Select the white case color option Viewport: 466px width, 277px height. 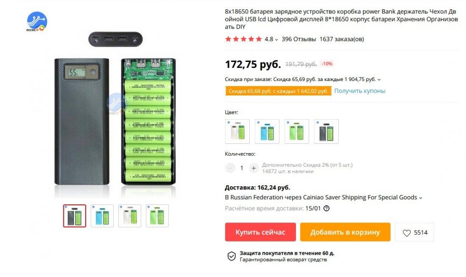[x=238, y=130]
